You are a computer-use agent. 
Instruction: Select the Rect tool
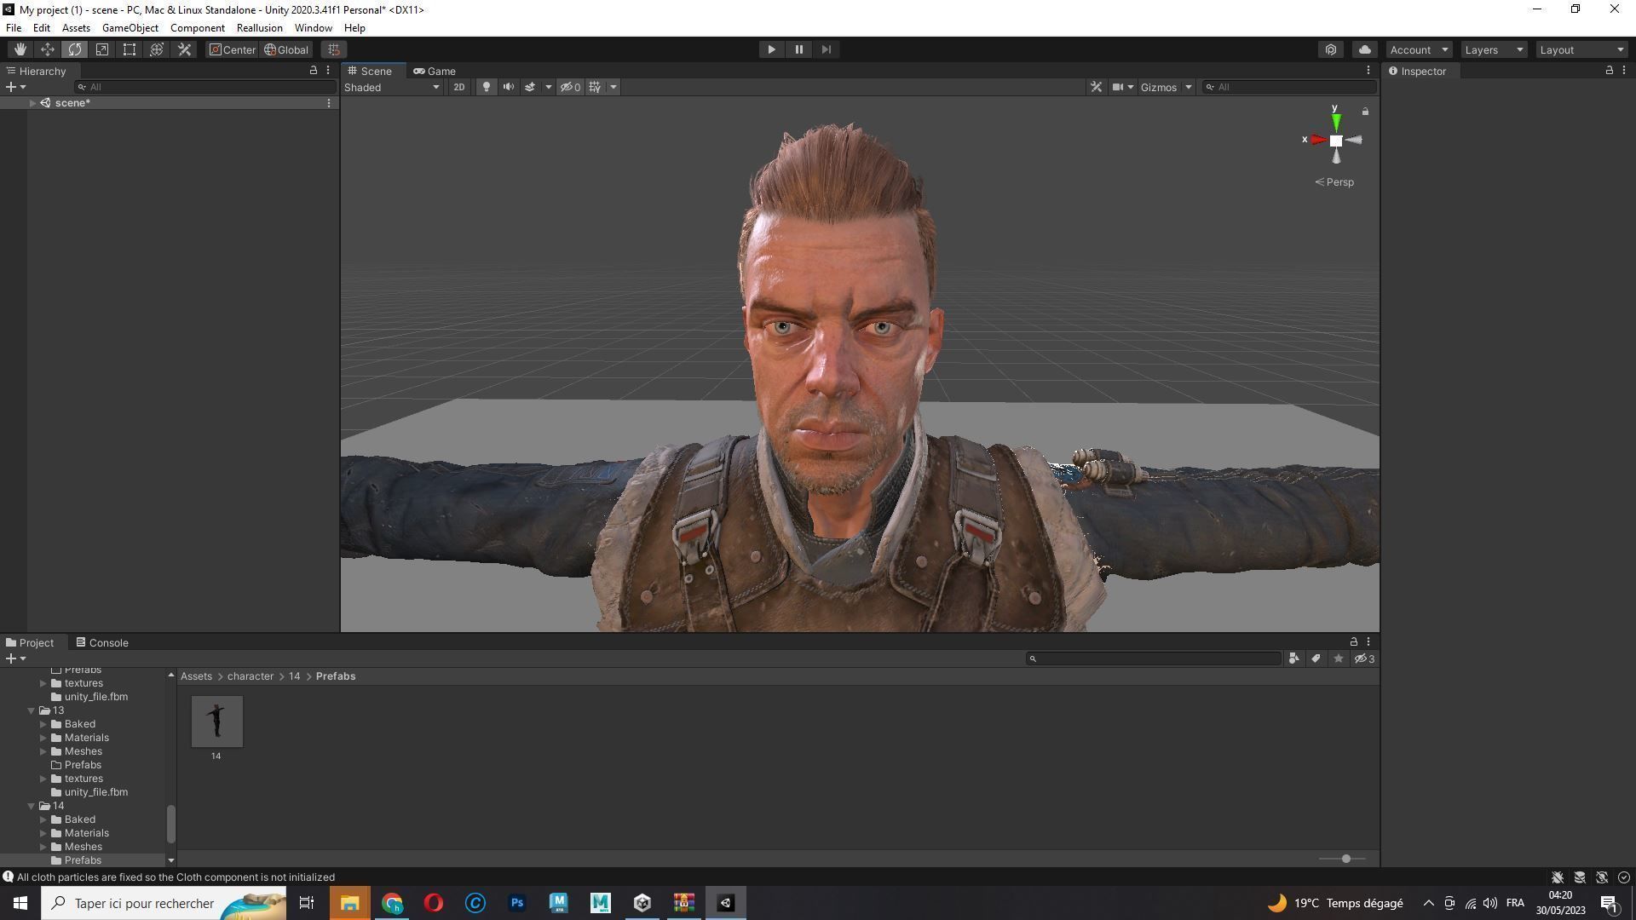point(130,49)
